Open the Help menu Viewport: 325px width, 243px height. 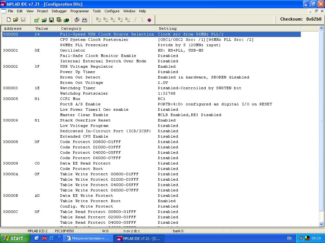point(143,11)
